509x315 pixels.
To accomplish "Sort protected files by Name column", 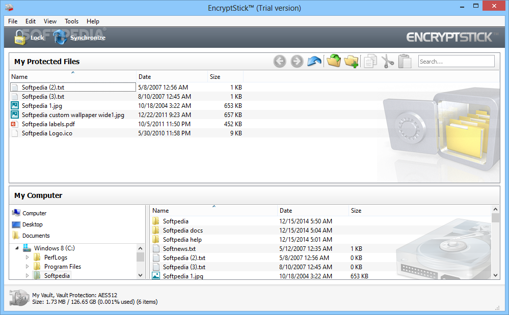I will 73,76.
